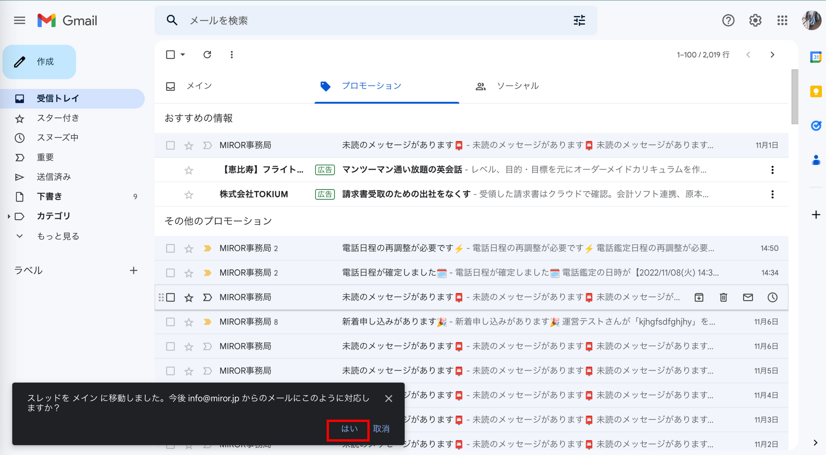
Task: Create a new label with plus icon
Action: (x=133, y=270)
